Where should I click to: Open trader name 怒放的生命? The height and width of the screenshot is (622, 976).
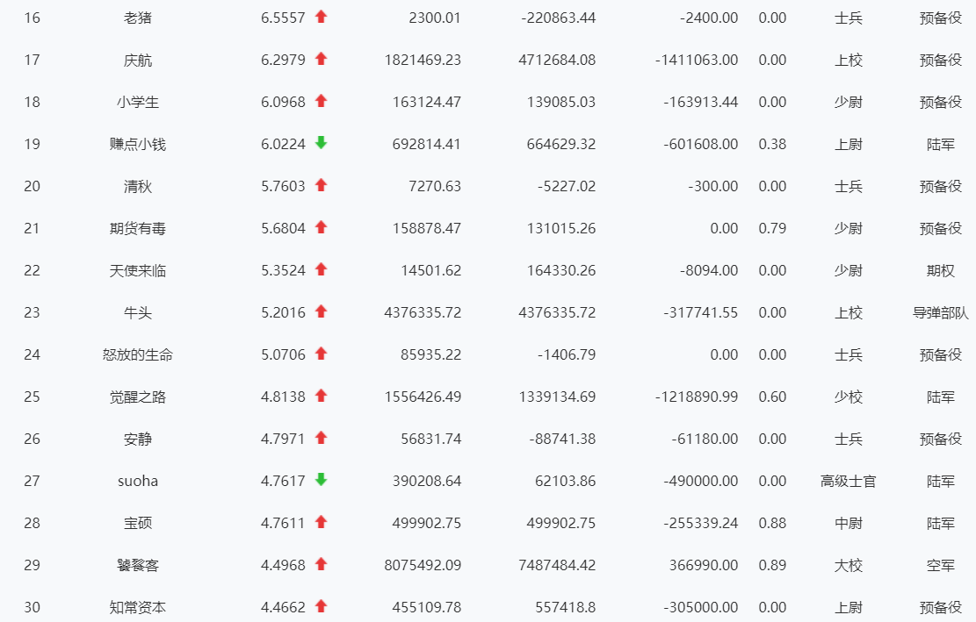pyautogui.click(x=138, y=354)
